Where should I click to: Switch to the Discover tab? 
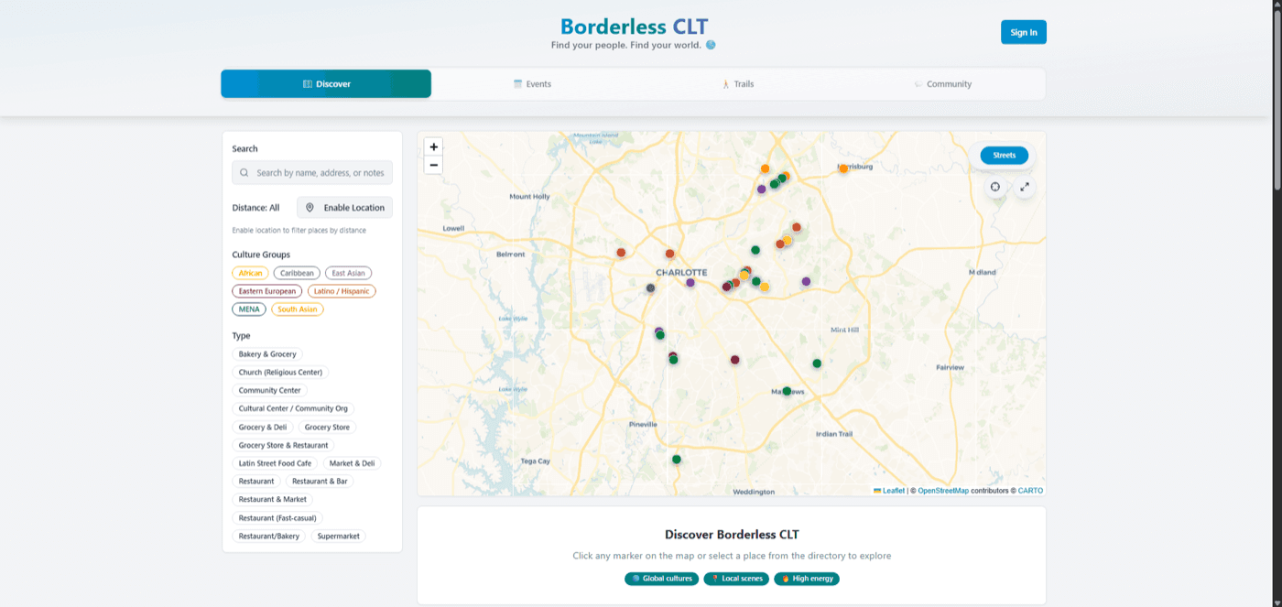click(x=326, y=84)
